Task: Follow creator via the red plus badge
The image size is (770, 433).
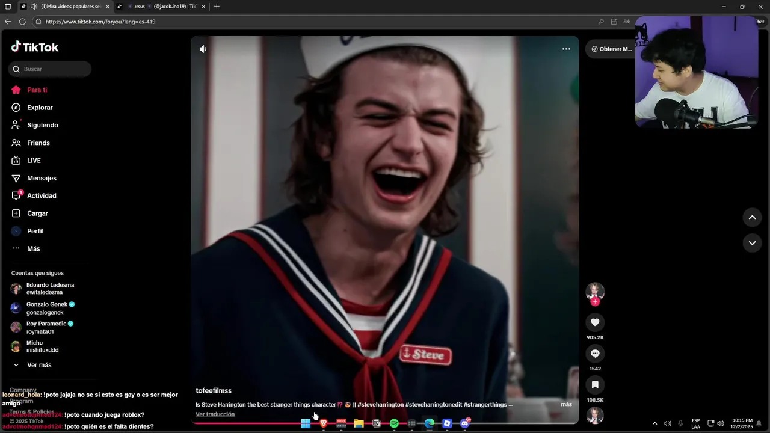Action: pyautogui.click(x=595, y=302)
